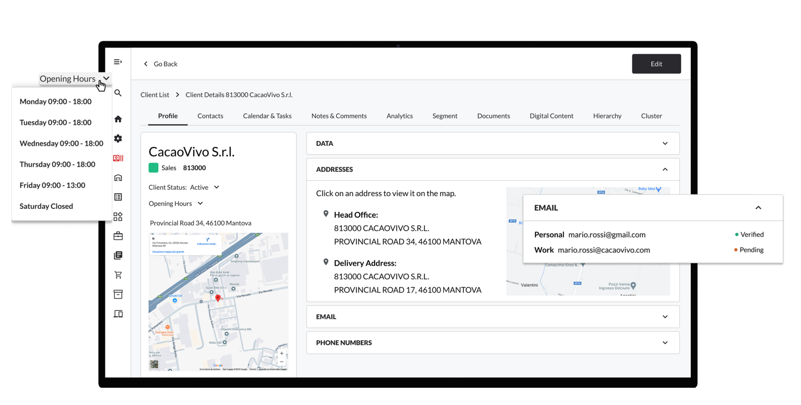This screenshot has width=801, height=405.
Task: Open the widgets dashboard sidebar icon
Action: pos(118,216)
